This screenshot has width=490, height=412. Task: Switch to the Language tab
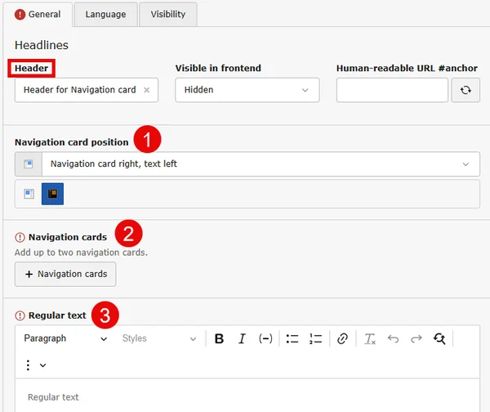[105, 15]
